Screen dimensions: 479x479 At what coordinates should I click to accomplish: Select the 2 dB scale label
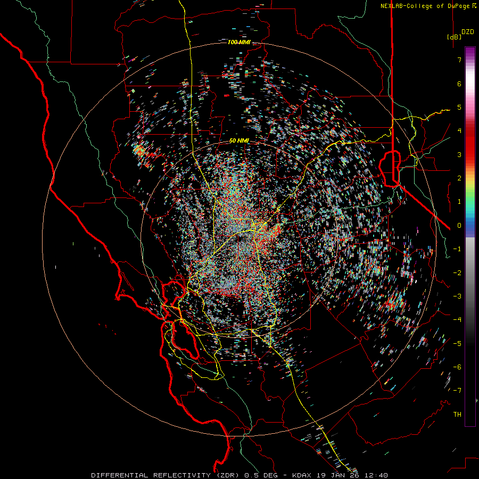pyautogui.click(x=459, y=178)
